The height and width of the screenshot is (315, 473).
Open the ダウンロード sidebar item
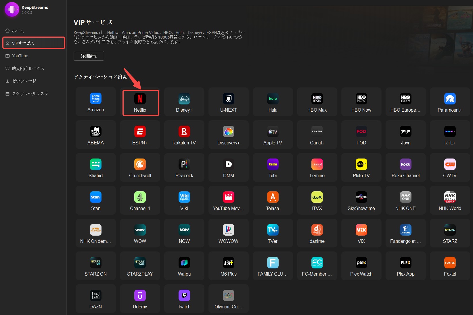coord(33,81)
